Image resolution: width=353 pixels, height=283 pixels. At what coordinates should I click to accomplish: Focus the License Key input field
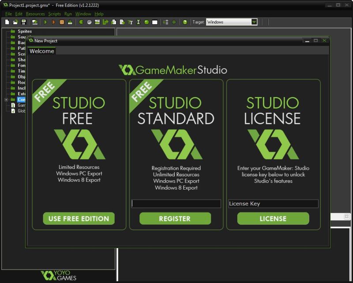pos(273,204)
